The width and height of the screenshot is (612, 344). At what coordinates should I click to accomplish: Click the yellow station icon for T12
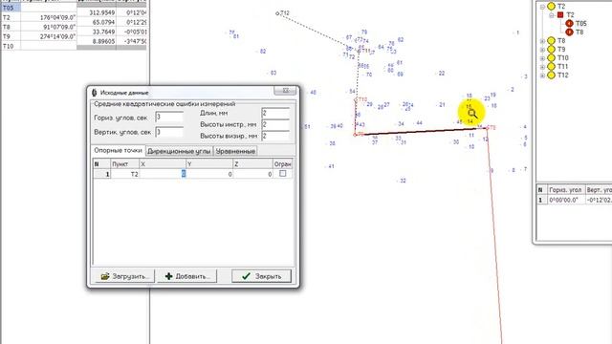551,75
